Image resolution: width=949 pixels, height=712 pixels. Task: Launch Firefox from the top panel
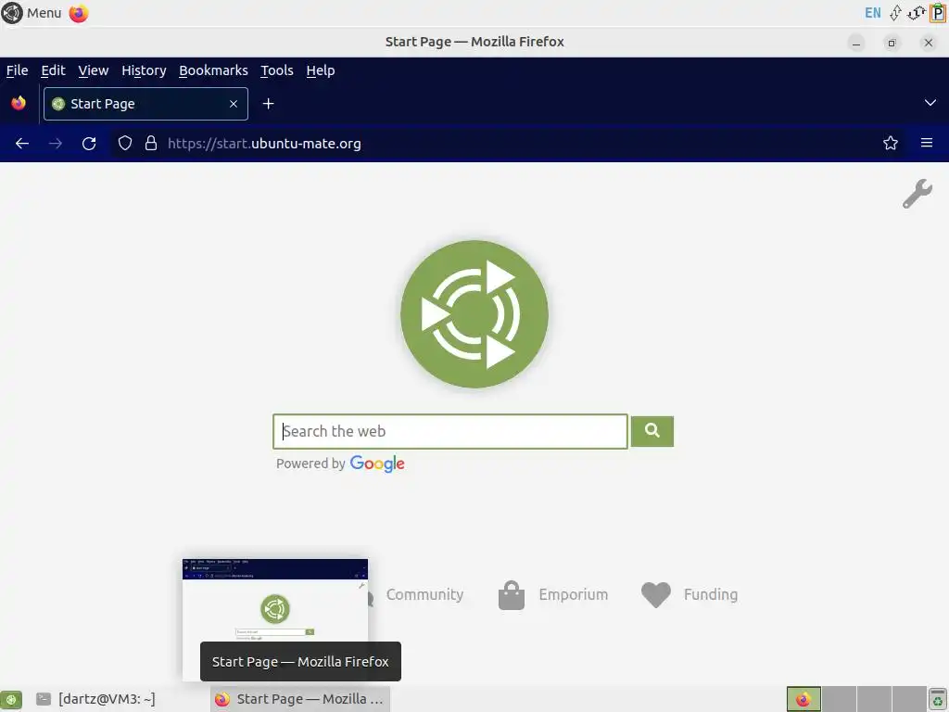tap(79, 13)
